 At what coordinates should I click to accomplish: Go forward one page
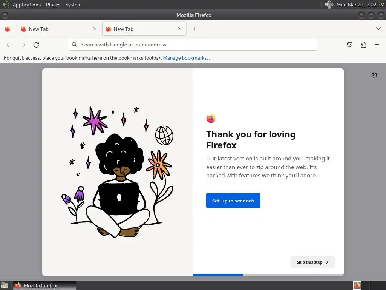pyautogui.click(x=23, y=45)
